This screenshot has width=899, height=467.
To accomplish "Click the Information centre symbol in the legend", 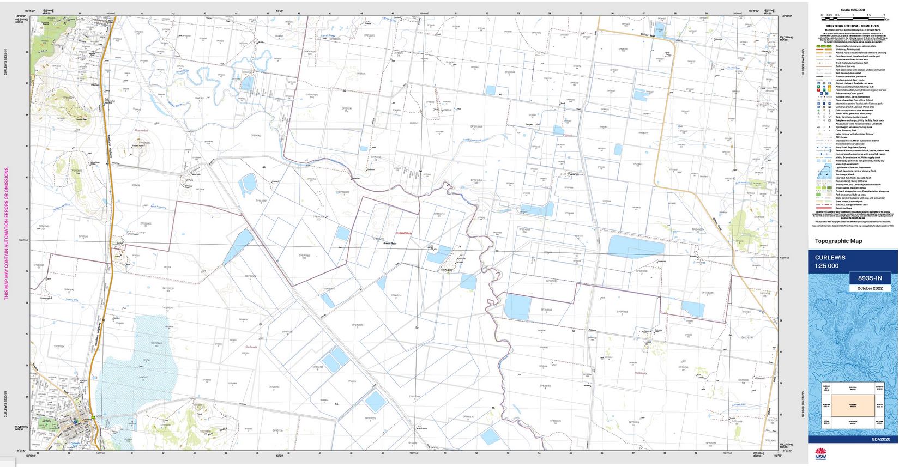I will pos(818,104).
